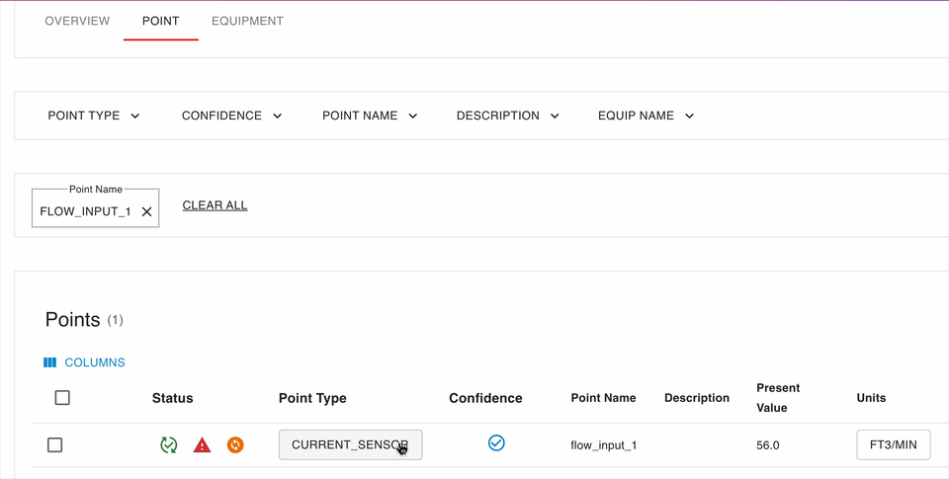The width and height of the screenshot is (949, 479).
Task: Click the Clear All link
Action: click(215, 205)
